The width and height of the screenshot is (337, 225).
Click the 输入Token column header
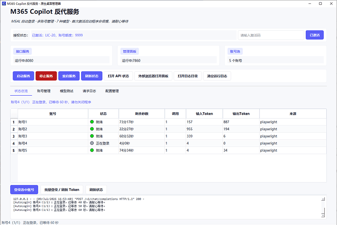coord(204,114)
